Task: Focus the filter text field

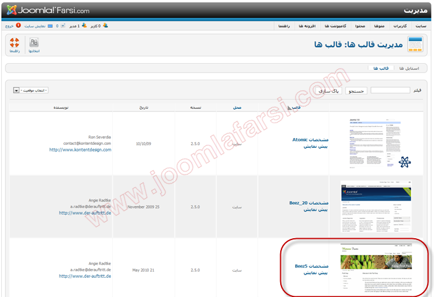Action: (x=390, y=90)
